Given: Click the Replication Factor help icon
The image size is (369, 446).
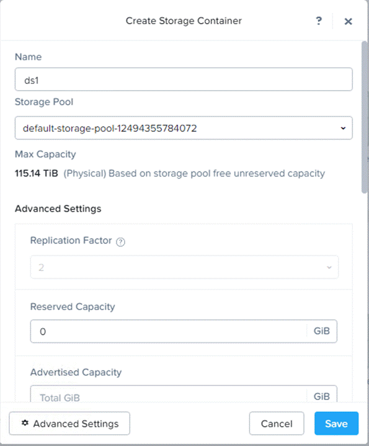Looking at the screenshot, I should coord(120,242).
